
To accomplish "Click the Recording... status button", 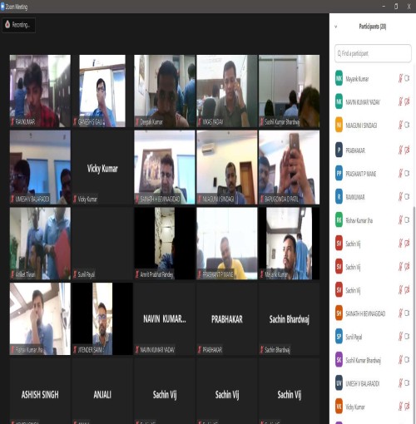I will [x=19, y=25].
